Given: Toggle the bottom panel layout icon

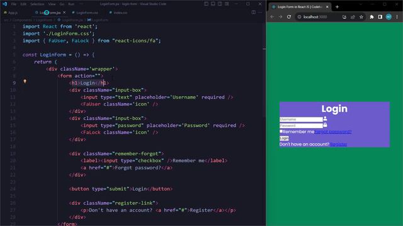Looking at the screenshot, I should tap(213, 4).
